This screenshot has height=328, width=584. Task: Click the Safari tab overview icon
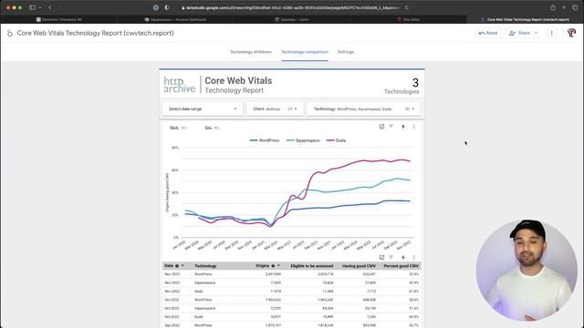click(575, 7)
